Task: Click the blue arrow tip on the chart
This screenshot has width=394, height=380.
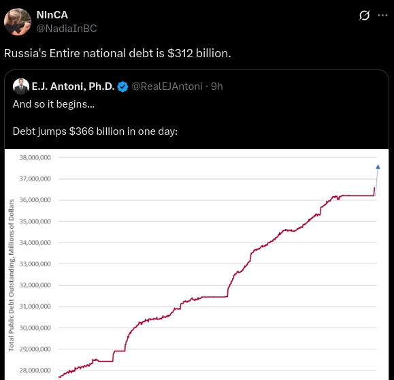Action: [378, 166]
